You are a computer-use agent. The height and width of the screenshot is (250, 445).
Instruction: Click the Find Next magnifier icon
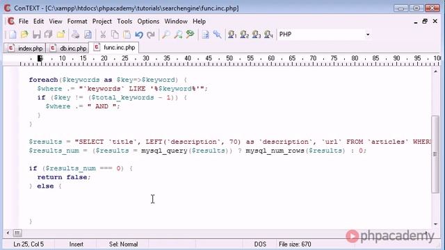[178, 35]
